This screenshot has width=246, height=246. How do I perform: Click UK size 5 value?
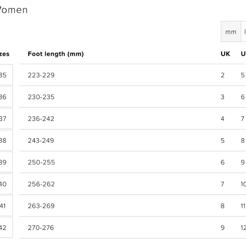tap(222, 140)
